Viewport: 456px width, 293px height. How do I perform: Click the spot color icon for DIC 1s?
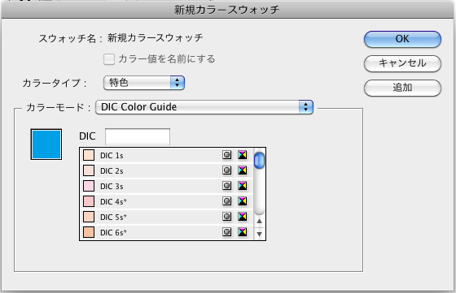click(227, 155)
